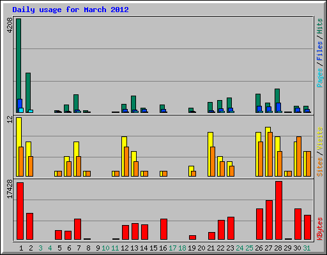The height and width of the screenshot is (255, 327).
Task: Click the yellow "Visits" legend label
Action: click(x=320, y=139)
